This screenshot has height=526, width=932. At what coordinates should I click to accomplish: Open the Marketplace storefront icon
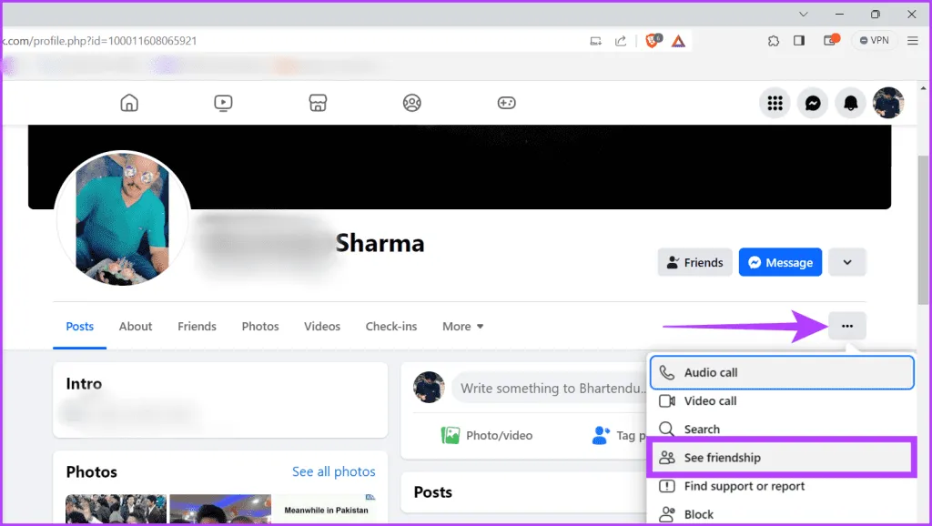[318, 103]
